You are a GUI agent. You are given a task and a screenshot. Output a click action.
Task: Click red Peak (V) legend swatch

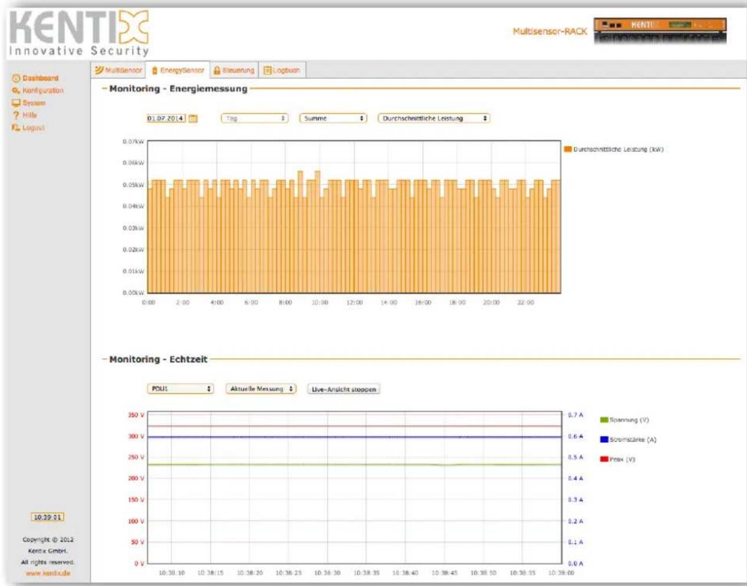(x=604, y=459)
